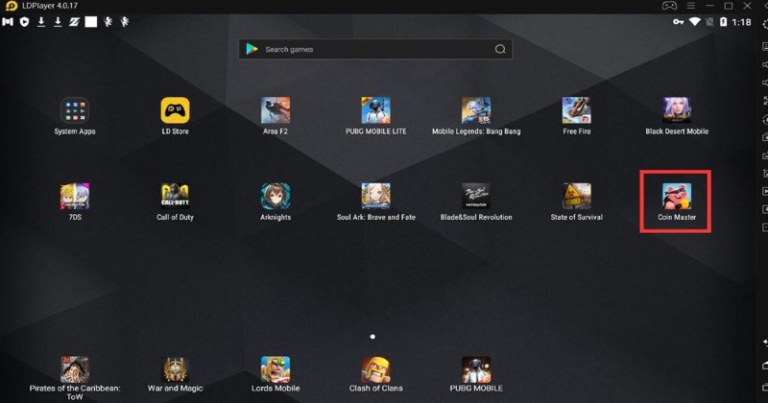Open the Lords Mobile game
Viewport: 768px width, 403px height.
coord(276,369)
